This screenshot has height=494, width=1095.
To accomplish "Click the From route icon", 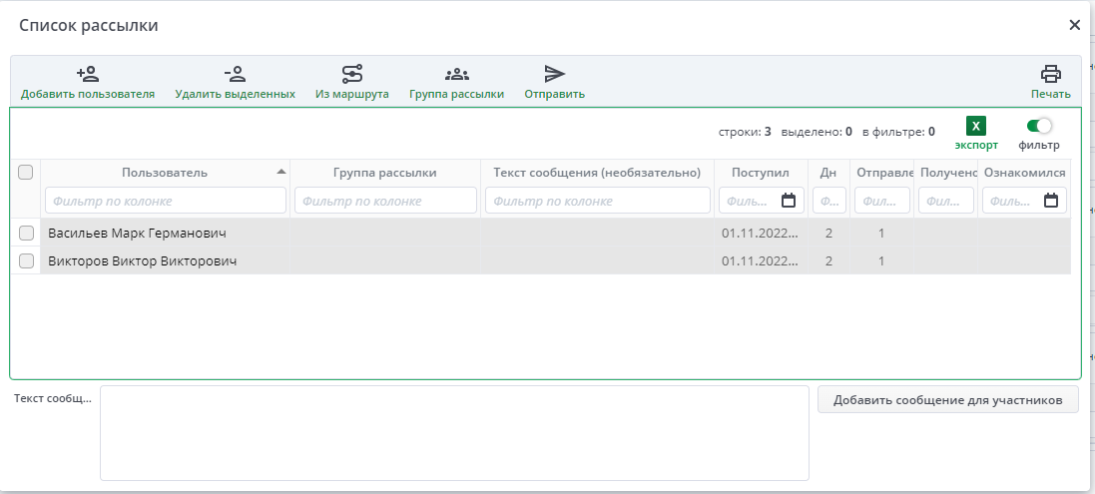I will point(352,73).
